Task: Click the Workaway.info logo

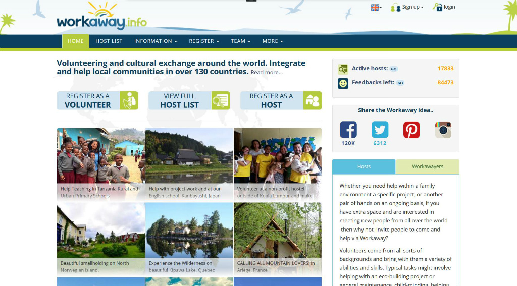Action: coord(101,18)
